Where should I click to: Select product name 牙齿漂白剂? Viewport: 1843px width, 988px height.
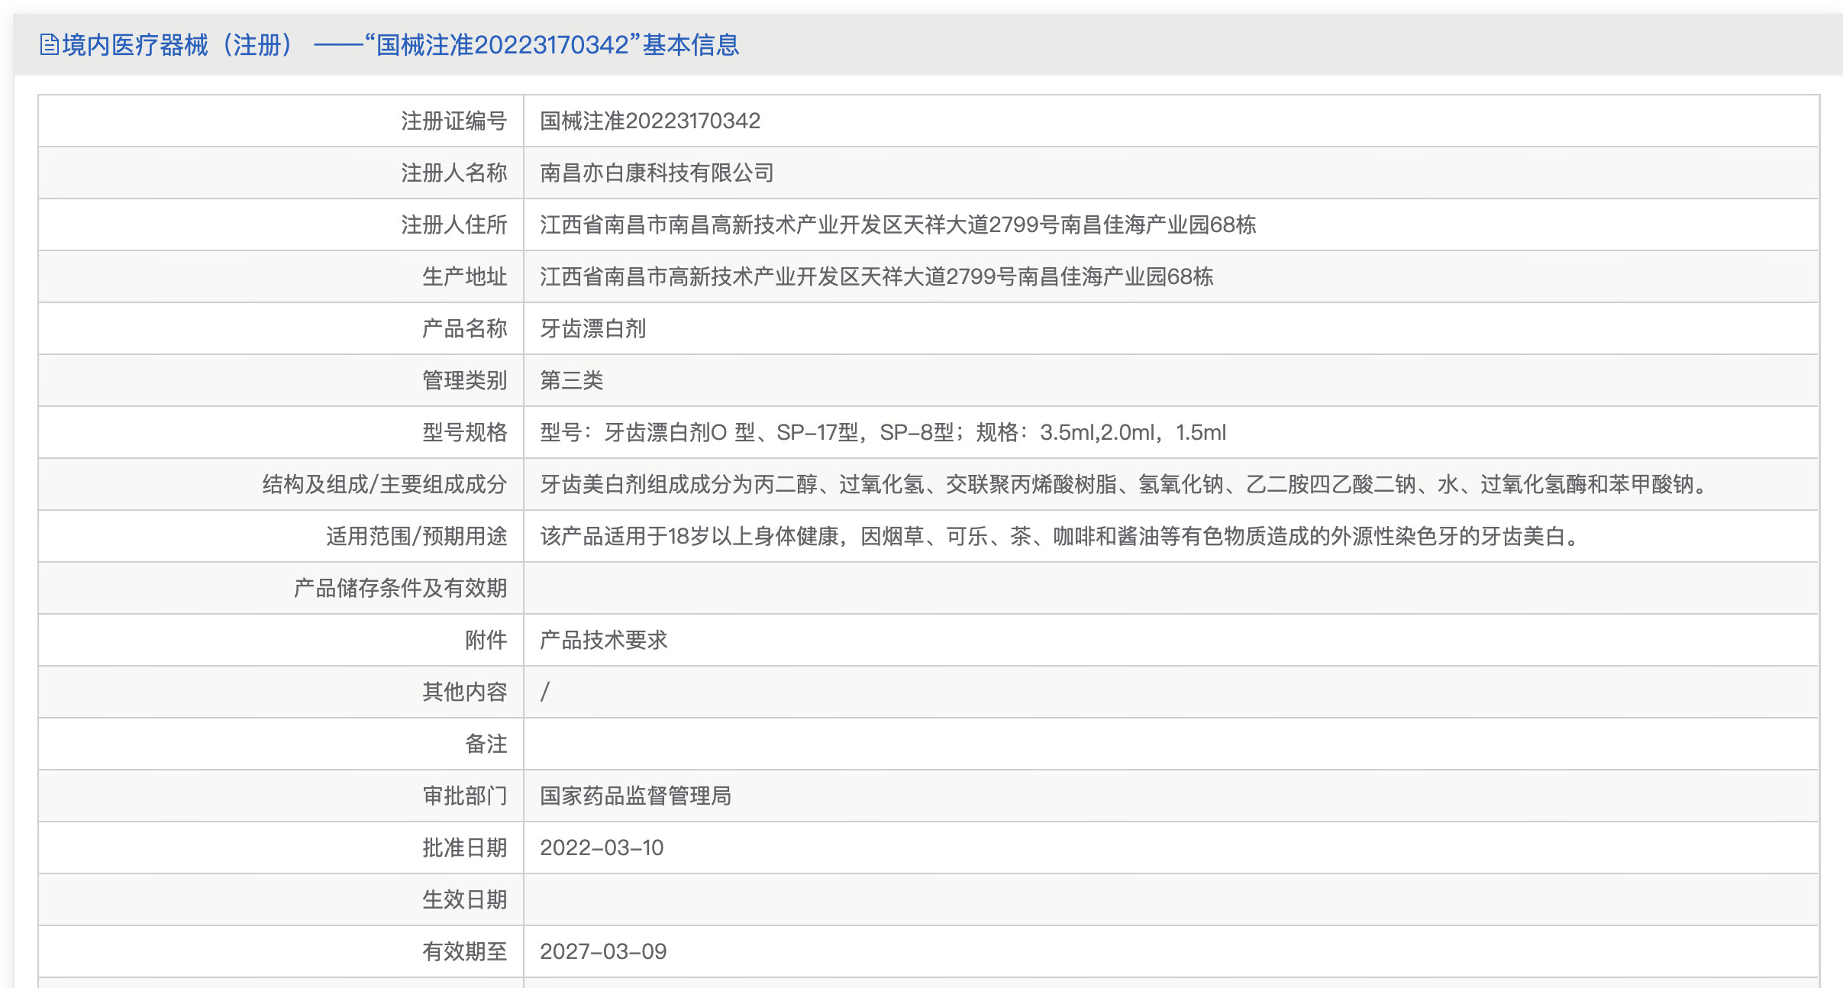[593, 328]
